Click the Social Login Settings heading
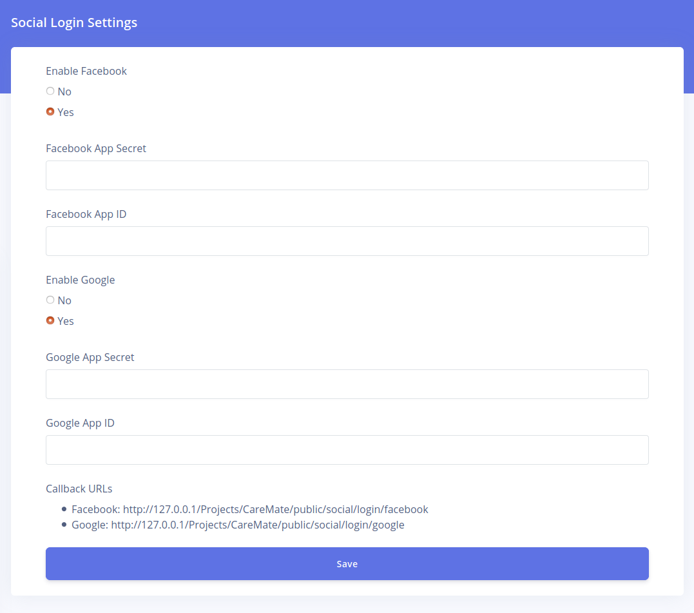694x613 pixels. 74,23
